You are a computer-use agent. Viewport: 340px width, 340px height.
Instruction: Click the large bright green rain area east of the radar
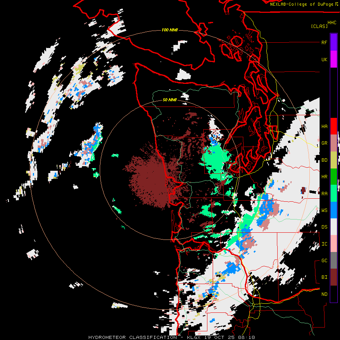coord(215,160)
